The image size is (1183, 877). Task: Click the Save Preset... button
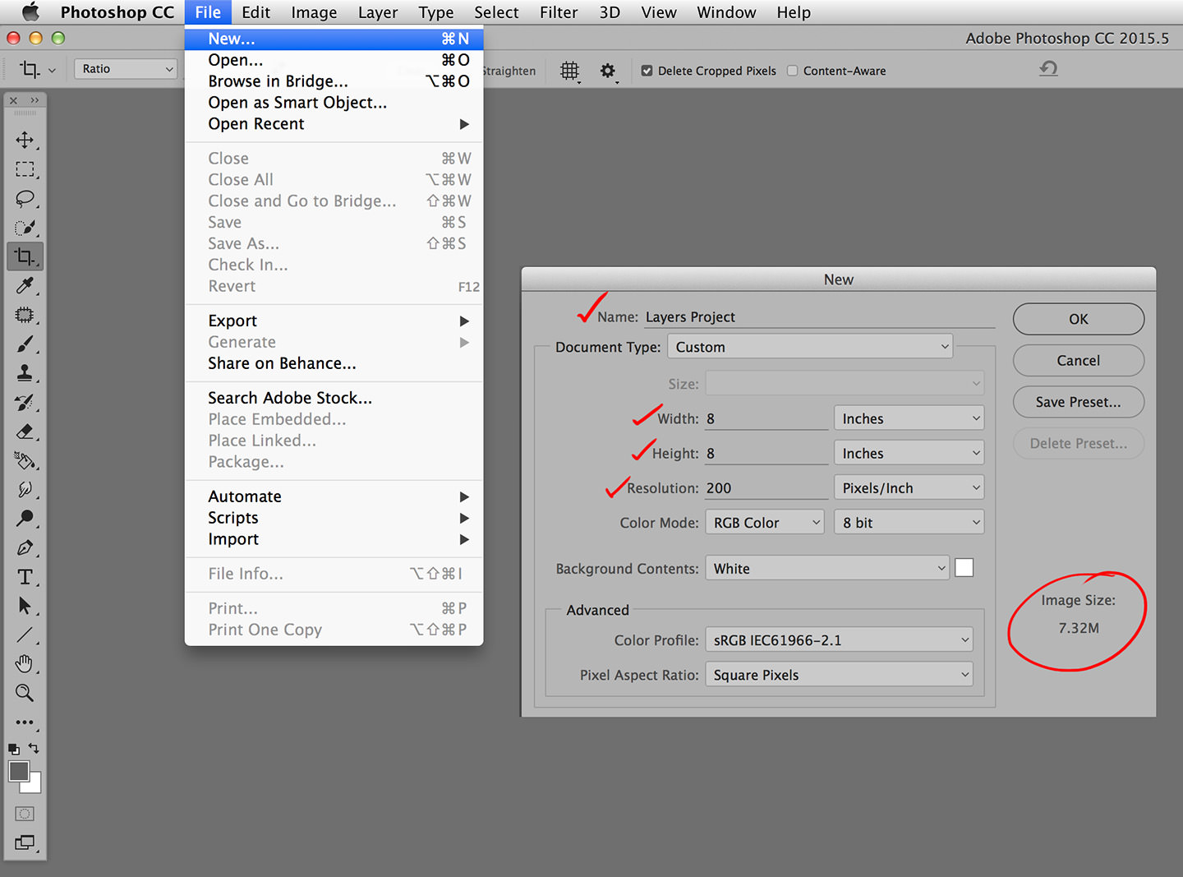pos(1079,402)
